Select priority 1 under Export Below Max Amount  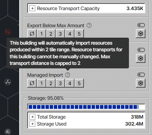41,34
